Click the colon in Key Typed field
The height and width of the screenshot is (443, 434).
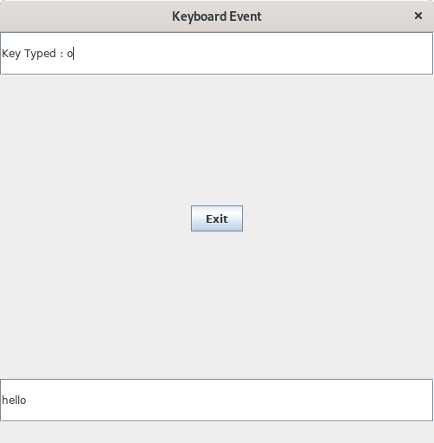click(62, 55)
